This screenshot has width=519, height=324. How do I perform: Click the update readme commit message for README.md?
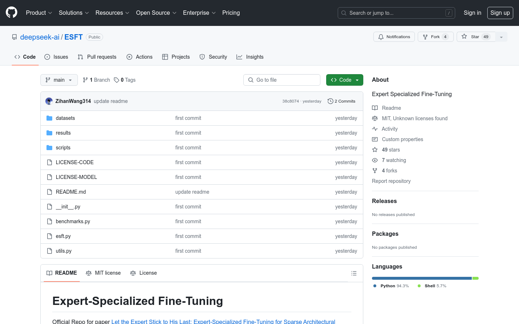point(192,192)
